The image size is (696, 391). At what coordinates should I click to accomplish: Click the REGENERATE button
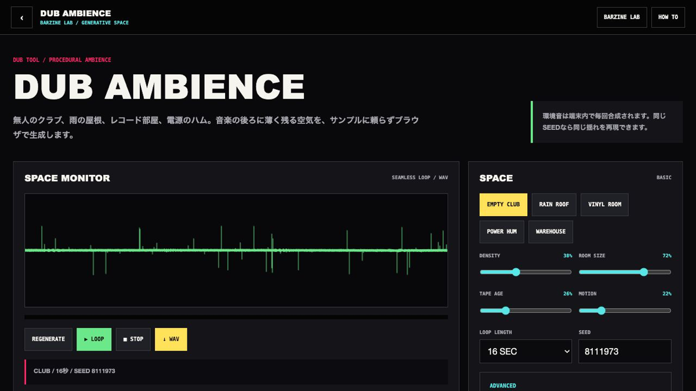pos(48,339)
